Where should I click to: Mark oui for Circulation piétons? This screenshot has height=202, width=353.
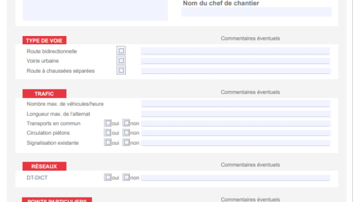108,133
